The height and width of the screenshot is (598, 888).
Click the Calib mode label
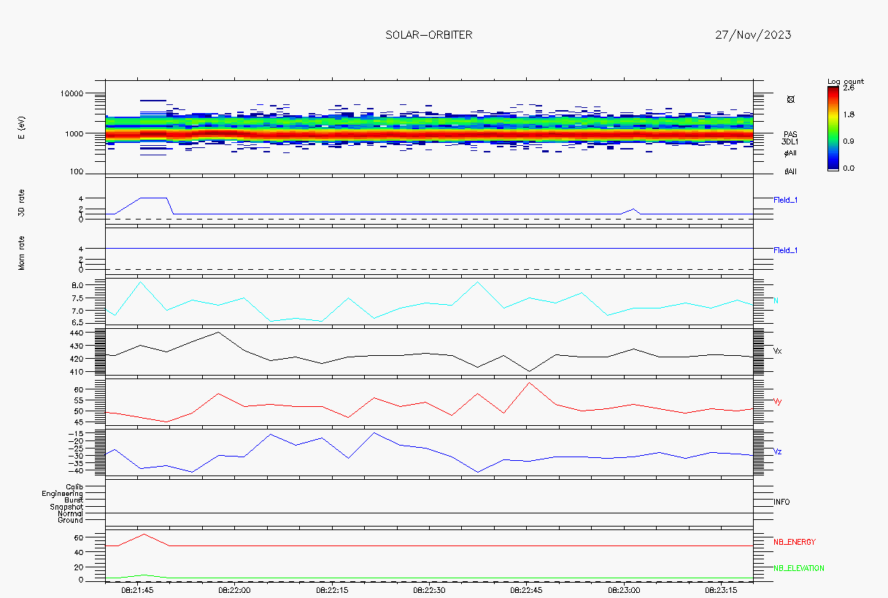[74, 486]
